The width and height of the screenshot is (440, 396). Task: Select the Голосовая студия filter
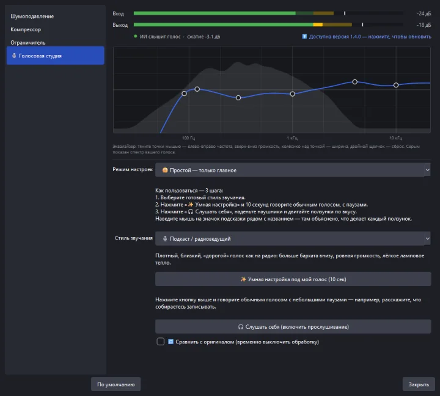coord(55,56)
